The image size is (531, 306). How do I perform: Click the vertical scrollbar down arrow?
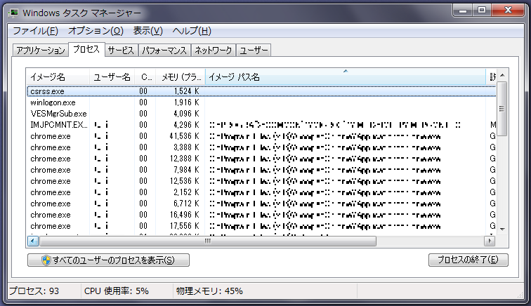(501, 228)
